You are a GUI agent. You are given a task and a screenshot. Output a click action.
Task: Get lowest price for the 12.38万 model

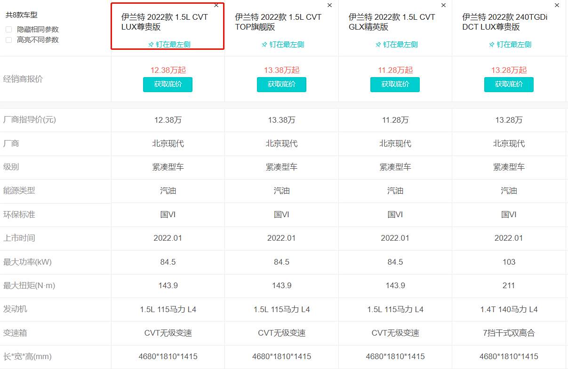coord(168,85)
